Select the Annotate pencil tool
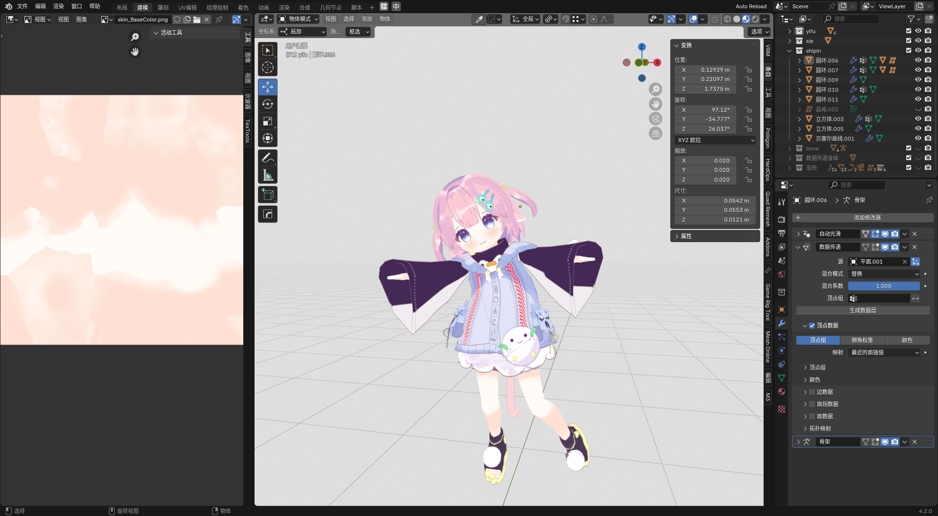Image resolution: width=938 pixels, height=516 pixels. click(267, 158)
